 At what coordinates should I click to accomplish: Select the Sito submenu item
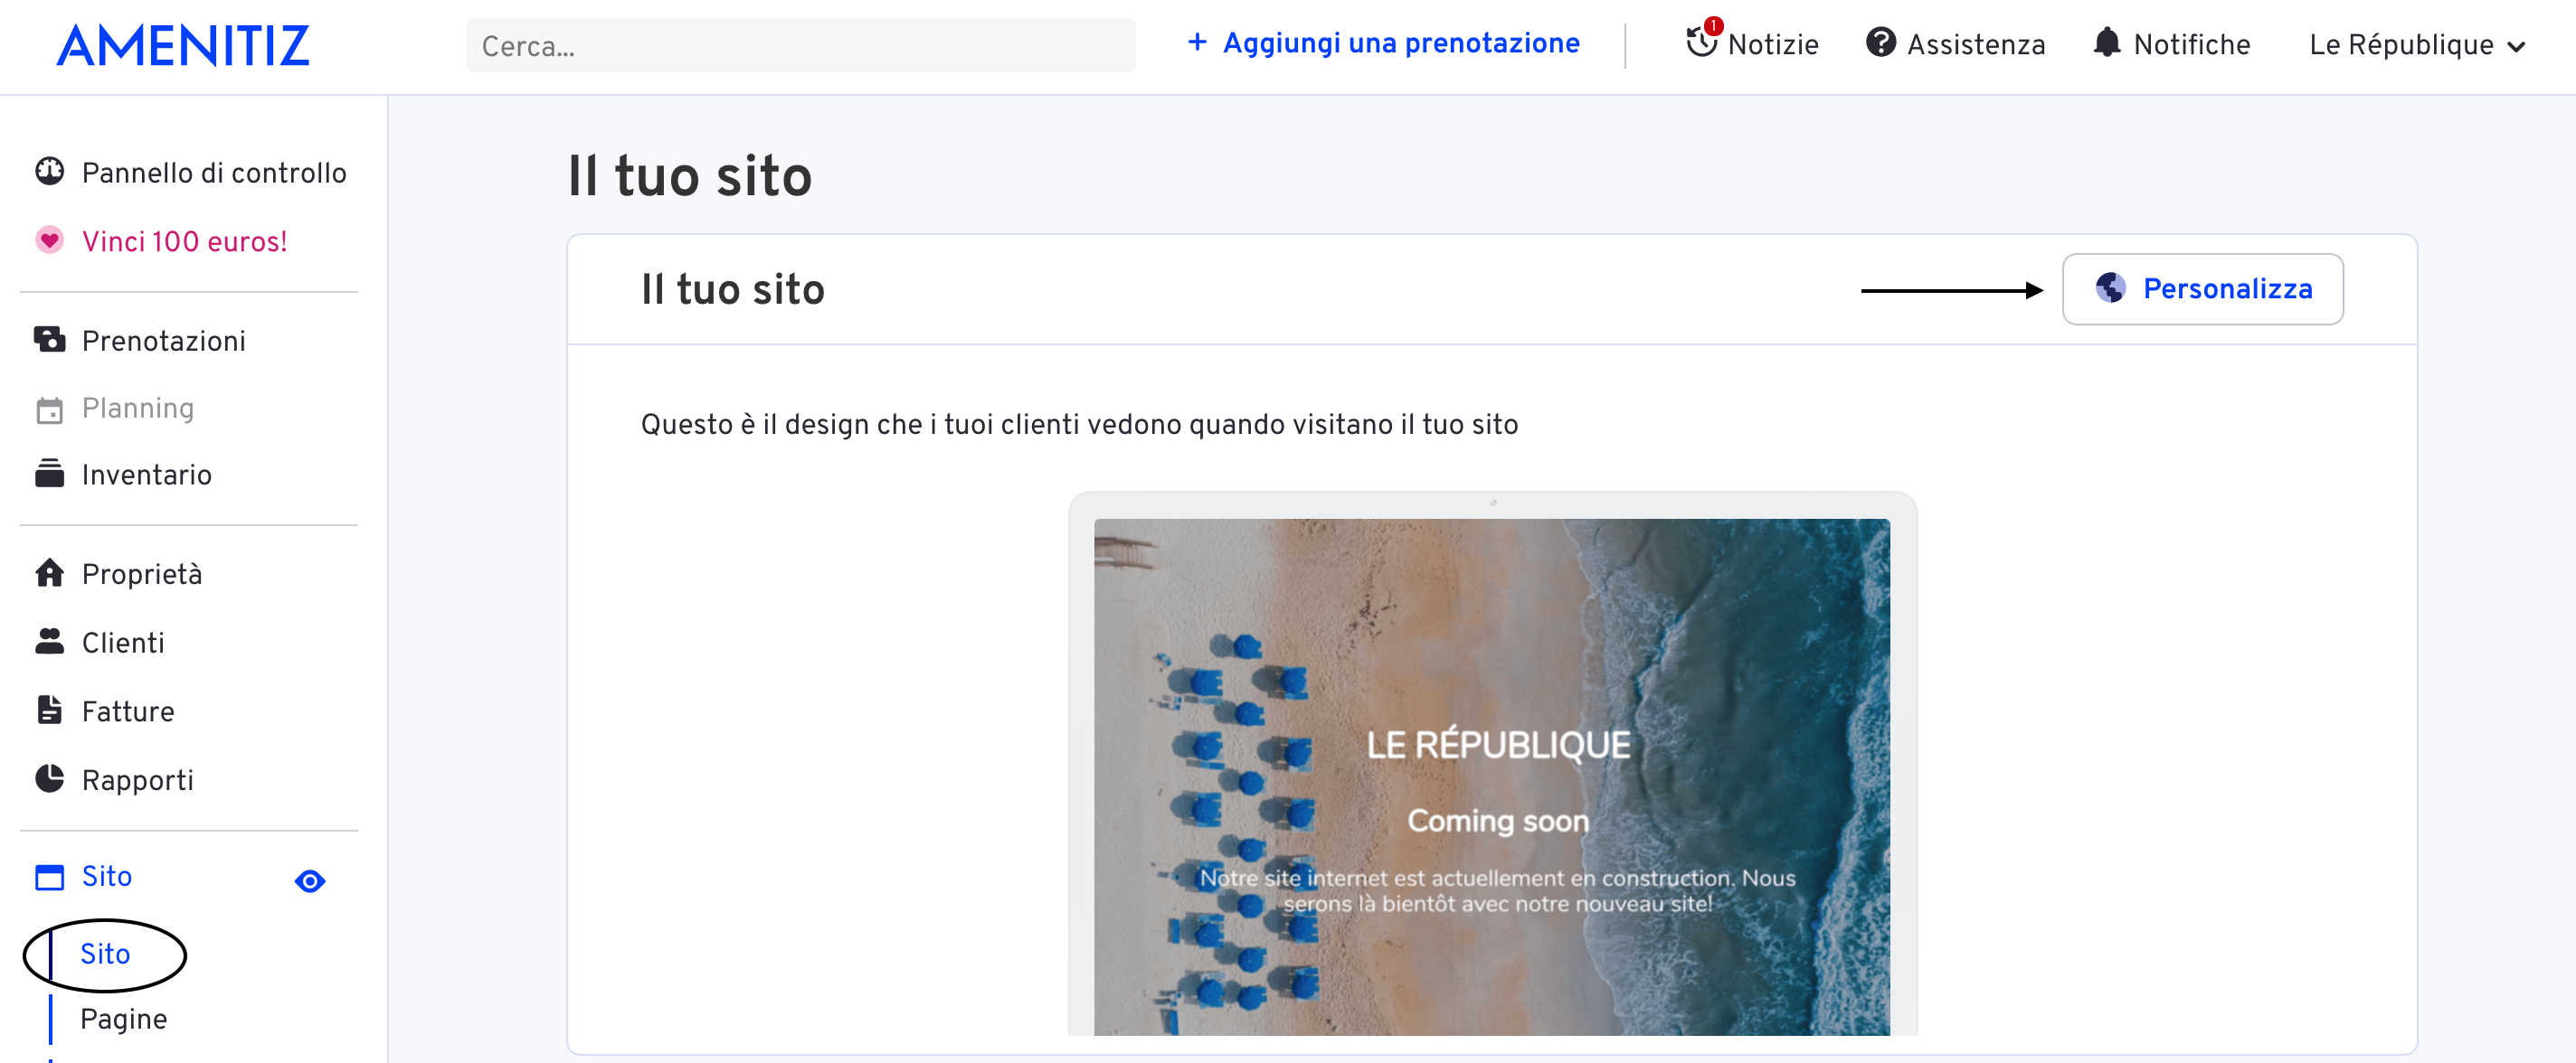[105, 955]
